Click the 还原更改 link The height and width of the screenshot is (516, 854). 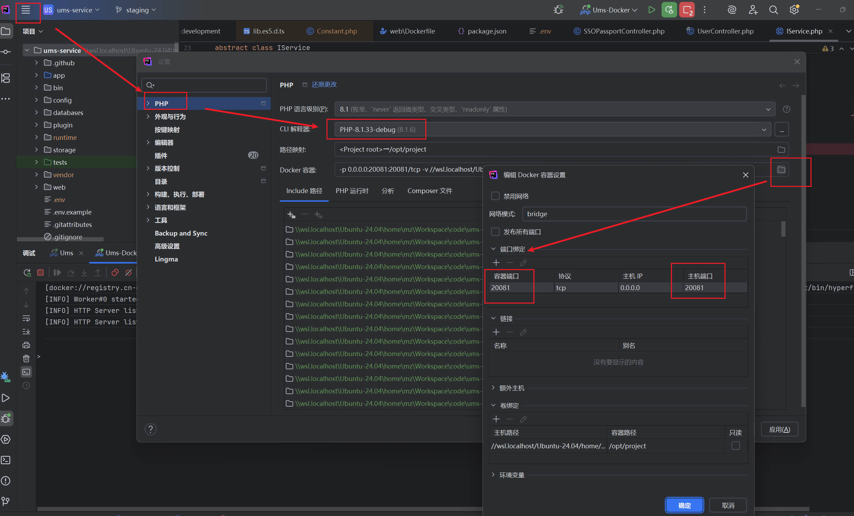[324, 85]
